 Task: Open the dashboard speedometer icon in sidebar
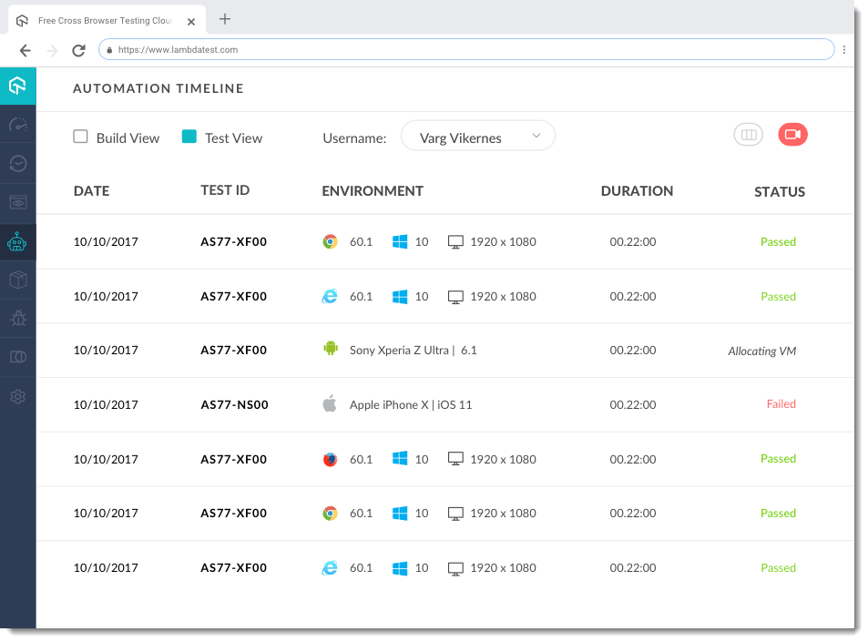(18, 125)
